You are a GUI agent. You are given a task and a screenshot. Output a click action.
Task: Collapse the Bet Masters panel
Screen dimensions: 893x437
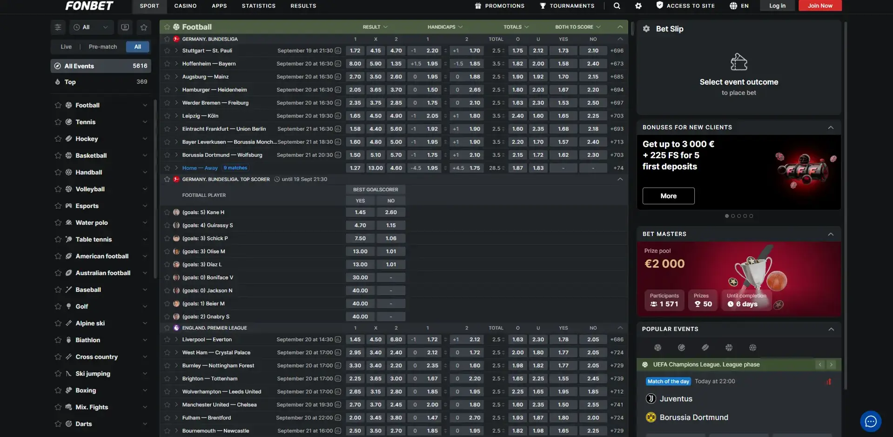(831, 234)
